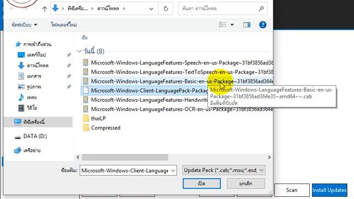Click the chevron after ดาวน์โหลด breadcrumb
Screen dimensions: 354x199
coord(124,9)
